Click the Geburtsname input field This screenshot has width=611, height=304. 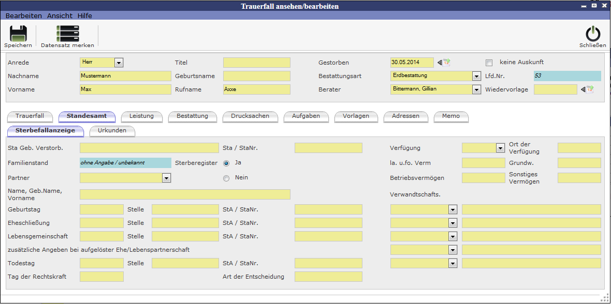(256, 76)
